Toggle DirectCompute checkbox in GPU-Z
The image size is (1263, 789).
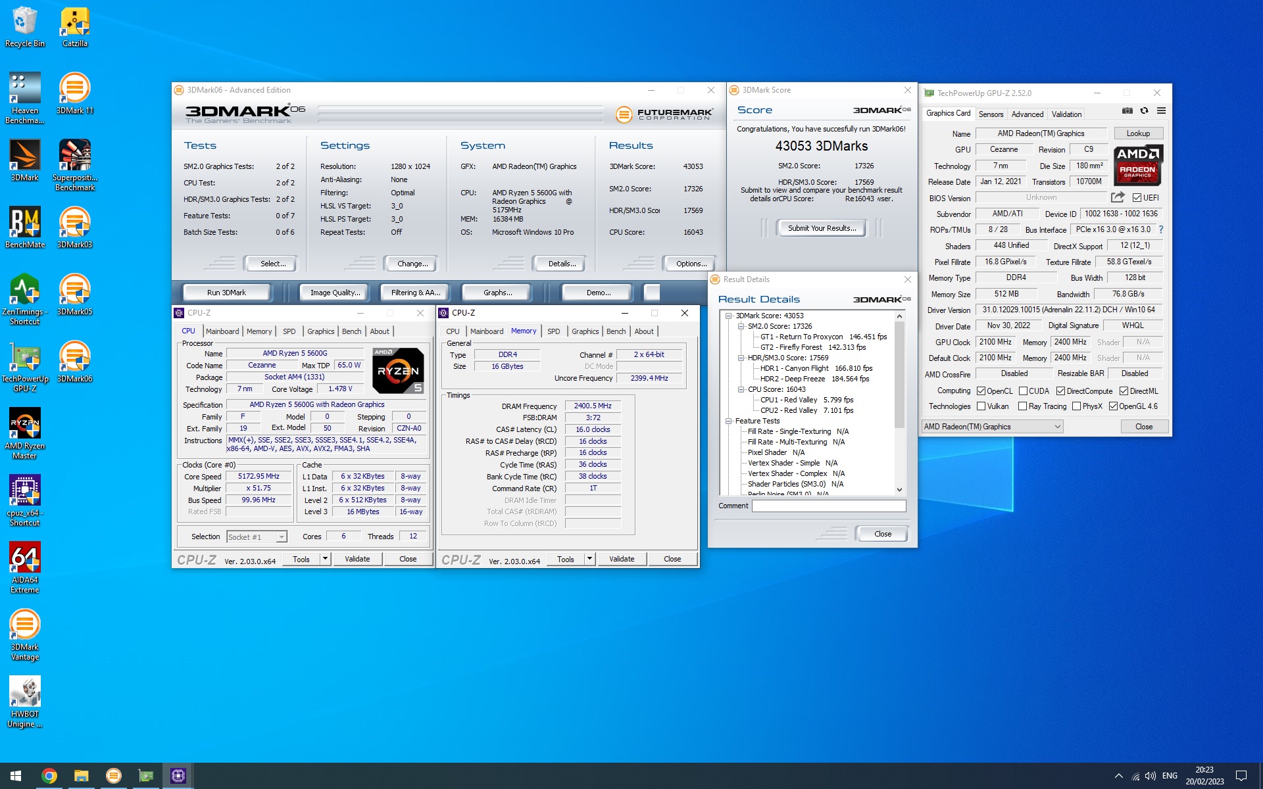pos(1060,391)
